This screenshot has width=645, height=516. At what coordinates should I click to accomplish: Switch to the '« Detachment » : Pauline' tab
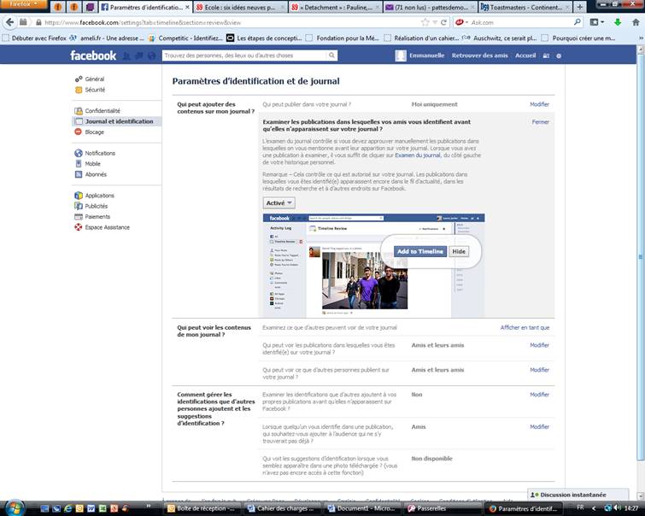pos(336,8)
